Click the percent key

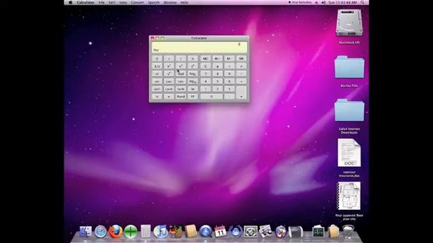pos(192,59)
